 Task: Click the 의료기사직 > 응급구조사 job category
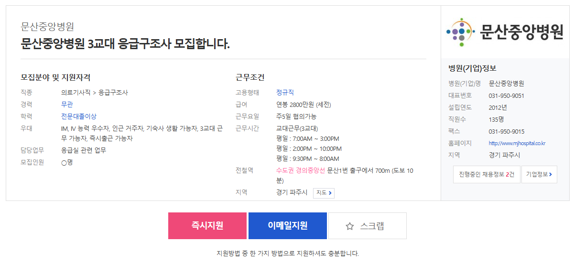point(95,93)
